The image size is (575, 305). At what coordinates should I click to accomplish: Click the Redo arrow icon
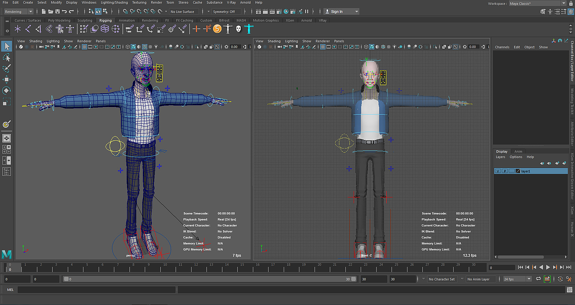tap(72, 11)
